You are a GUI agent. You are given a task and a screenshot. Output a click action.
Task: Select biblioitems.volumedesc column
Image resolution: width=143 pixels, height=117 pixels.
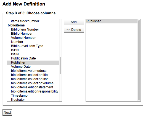[33, 71]
